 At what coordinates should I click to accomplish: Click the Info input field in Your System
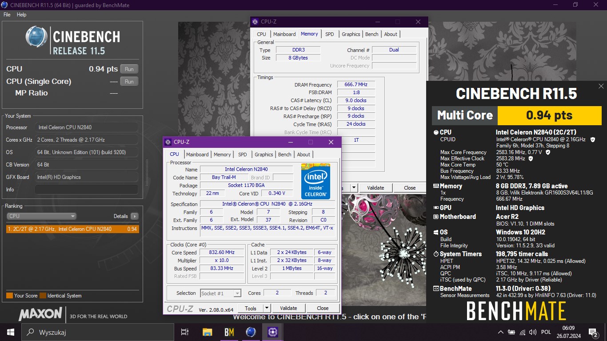point(86,190)
